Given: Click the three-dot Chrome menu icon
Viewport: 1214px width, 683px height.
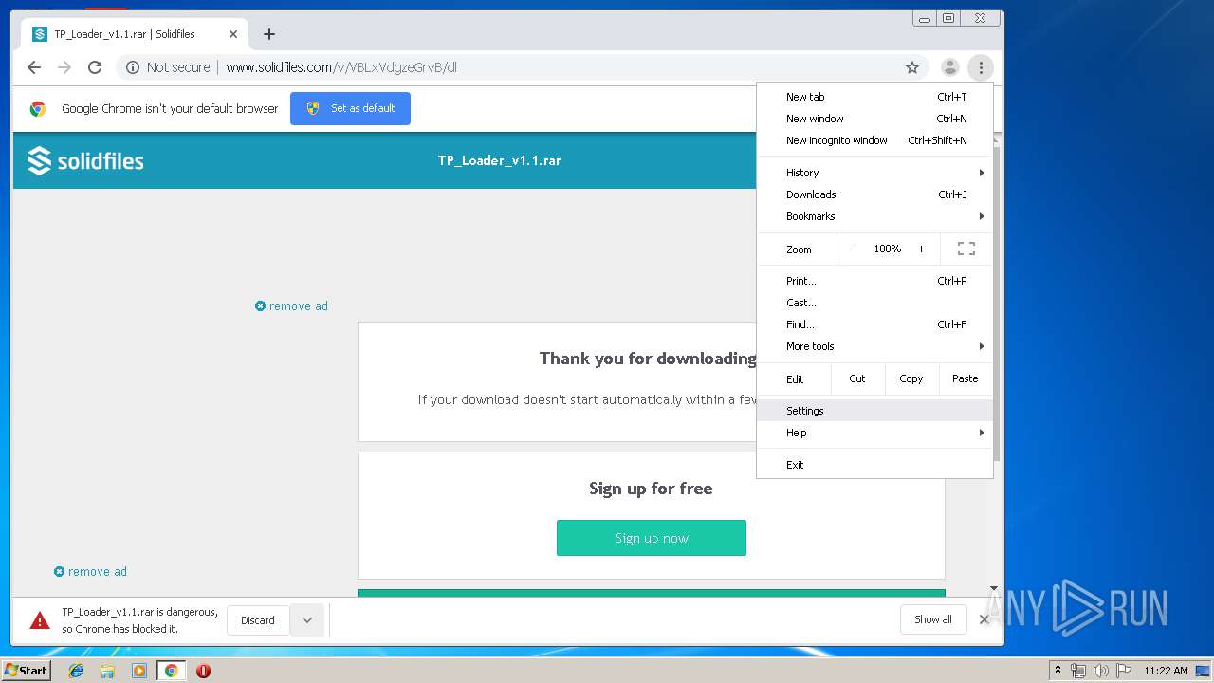Looking at the screenshot, I should (981, 67).
